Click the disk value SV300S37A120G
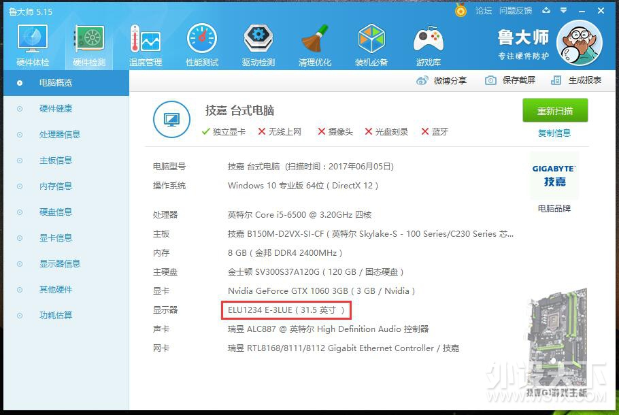 pos(316,271)
